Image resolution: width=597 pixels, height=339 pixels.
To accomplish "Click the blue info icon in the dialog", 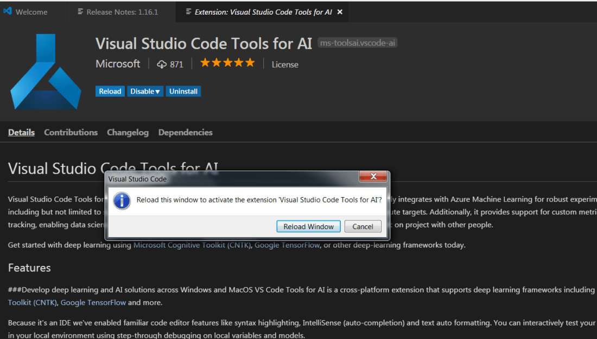I will click(x=122, y=201).
